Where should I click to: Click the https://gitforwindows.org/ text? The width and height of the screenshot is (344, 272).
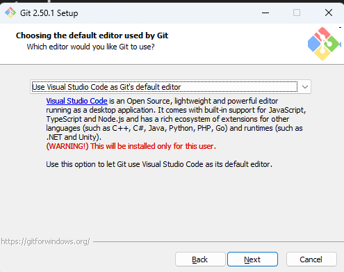coord(45,241)
